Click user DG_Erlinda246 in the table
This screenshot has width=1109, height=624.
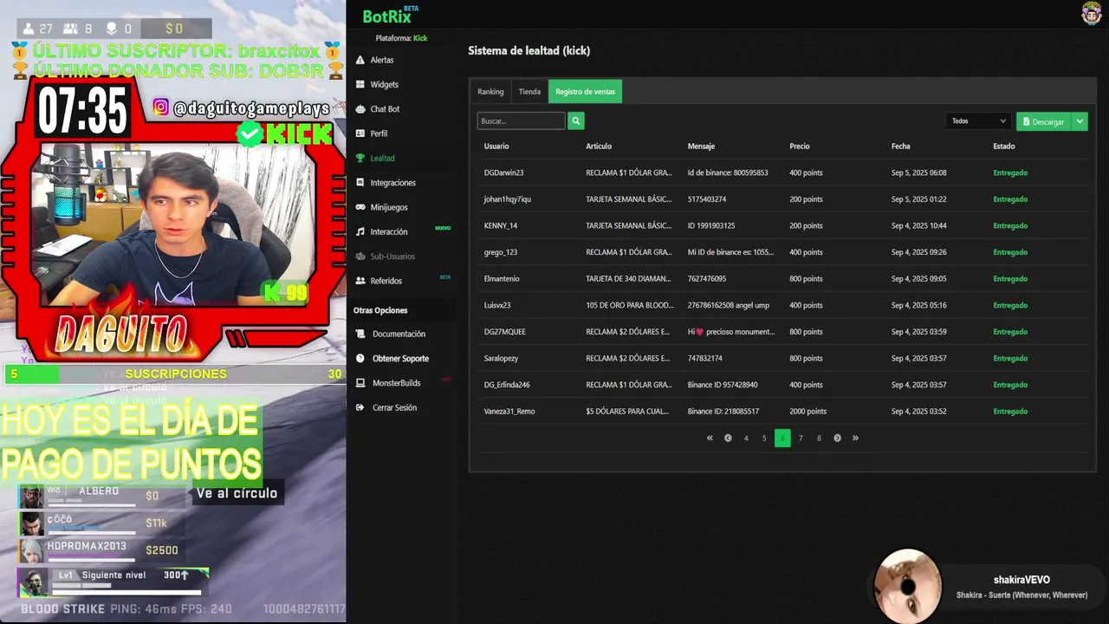pyautogui.click(x=507, y=385)
